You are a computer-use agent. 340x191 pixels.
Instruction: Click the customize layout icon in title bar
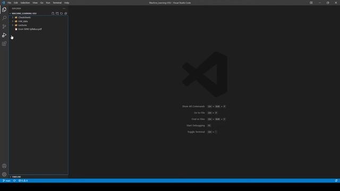point(311,3)
